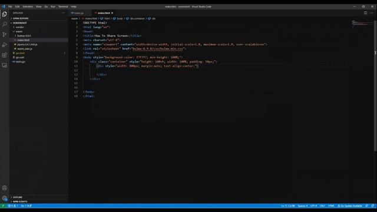Expand the OUTLINE section

point(39,197)
